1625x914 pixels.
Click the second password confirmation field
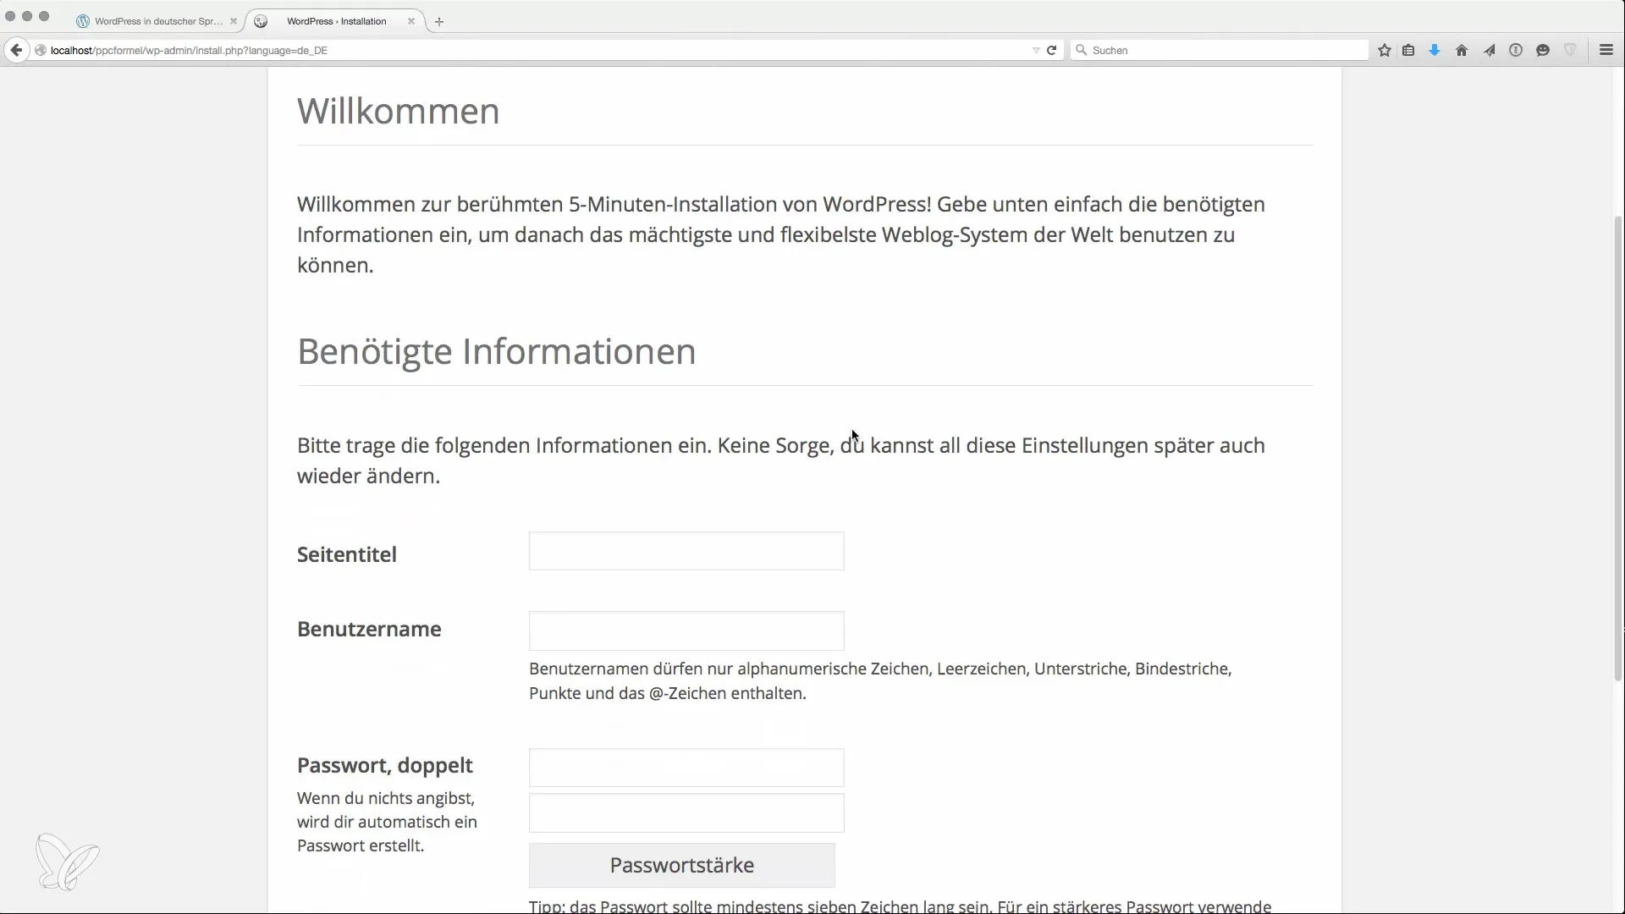(x=686, y=812)
